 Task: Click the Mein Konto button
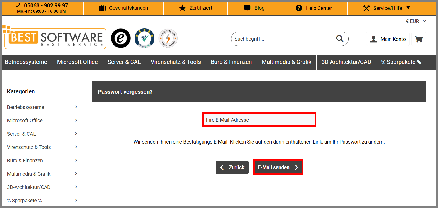pos(388,39)
